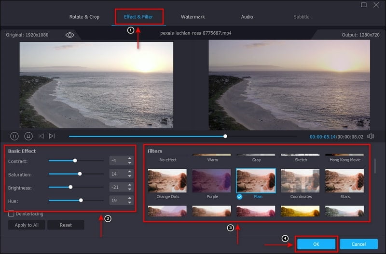Viewport: 386px width, 254px height.
Task: Stop the video preview
Action: (x=28, y=136)
